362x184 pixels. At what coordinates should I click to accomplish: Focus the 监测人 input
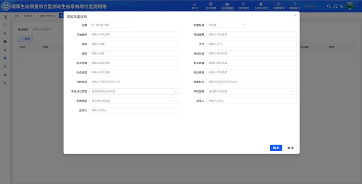pyautogui.click(x=134, y=110)
